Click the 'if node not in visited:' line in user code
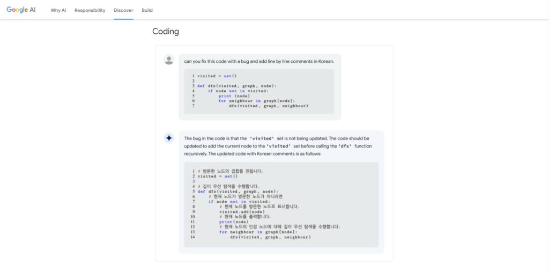The image size is (549, 271). pyautogui.click(x=238, y=91)
